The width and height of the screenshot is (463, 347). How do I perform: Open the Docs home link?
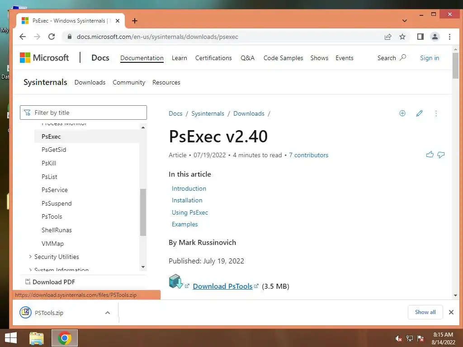pyautogui.click(x=100, y=57)
